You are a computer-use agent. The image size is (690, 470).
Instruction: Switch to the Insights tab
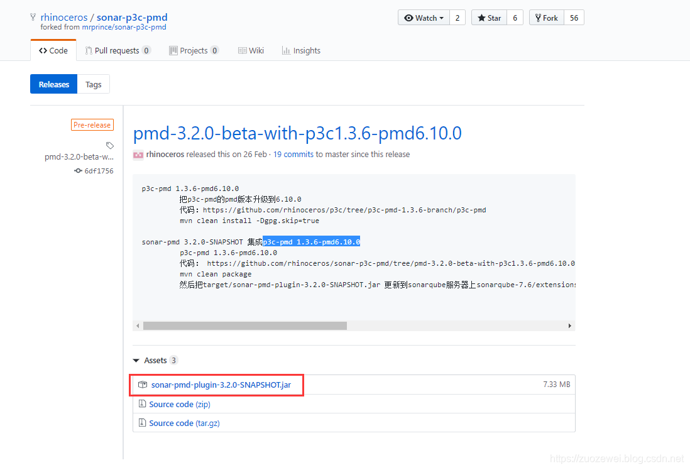click(x=301, y=51)
